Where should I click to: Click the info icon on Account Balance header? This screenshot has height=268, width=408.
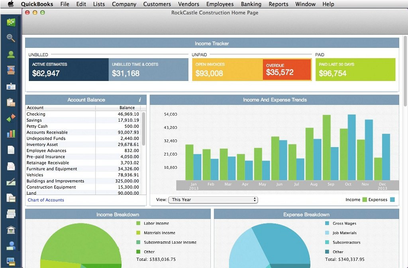[x=139, y=100]
